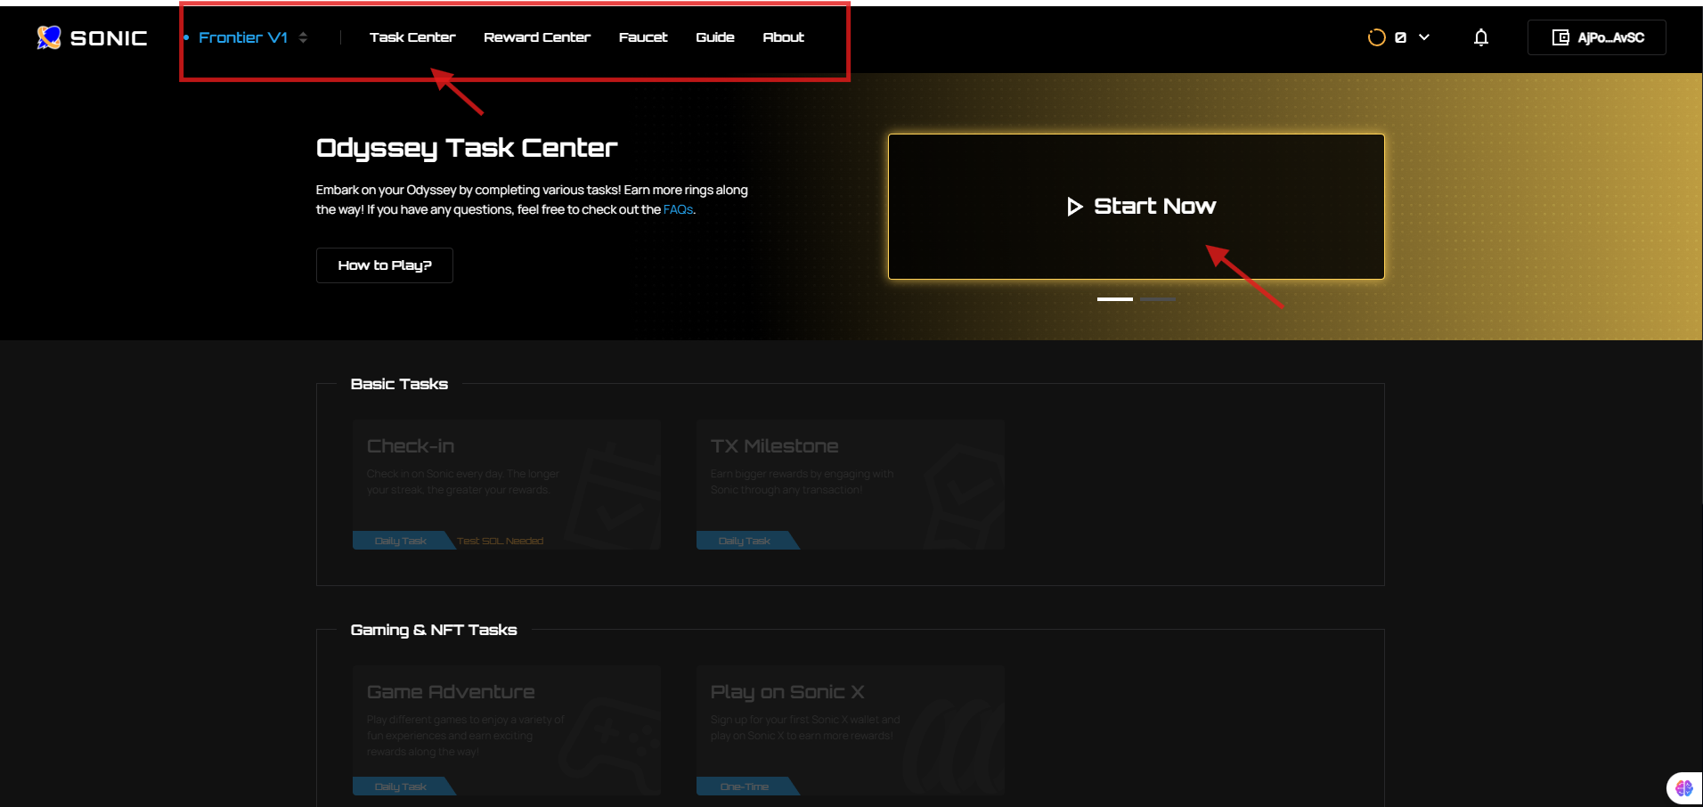
Task: Open the TX Milestone task card
Action: point(851,485)
